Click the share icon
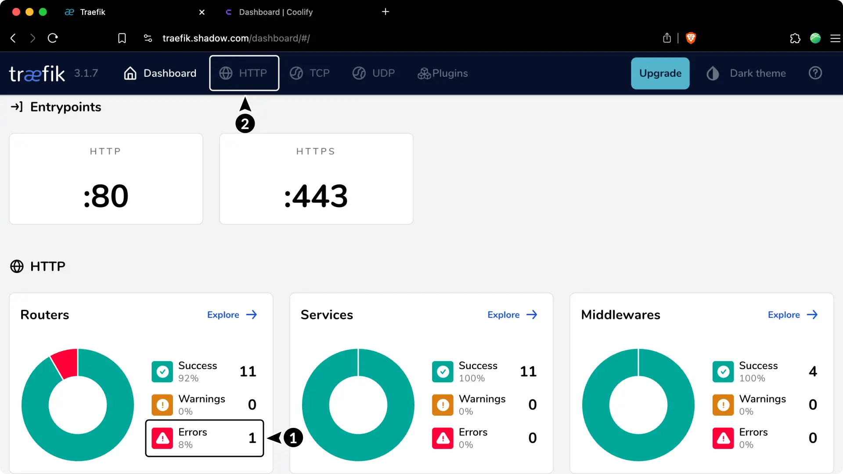This screenshot has width=843, height=474. 667,38
